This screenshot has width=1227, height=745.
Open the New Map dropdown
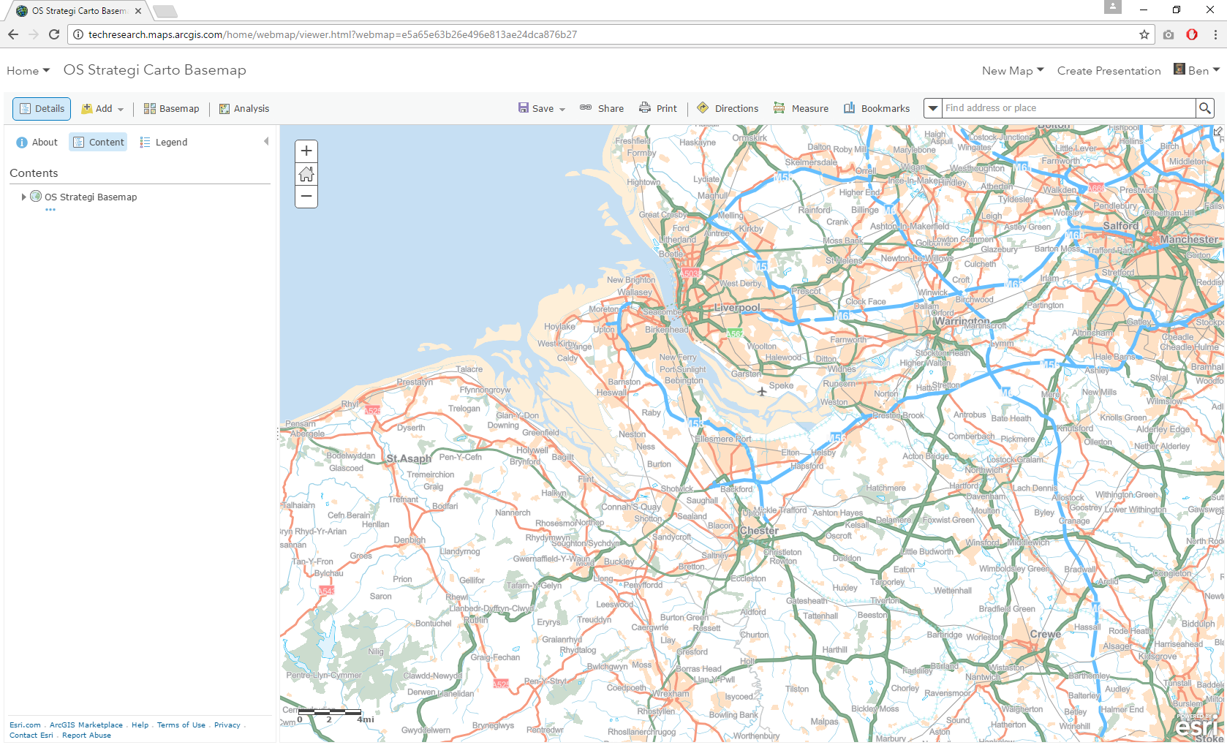pyautogui.click(x=1013, y=71)
